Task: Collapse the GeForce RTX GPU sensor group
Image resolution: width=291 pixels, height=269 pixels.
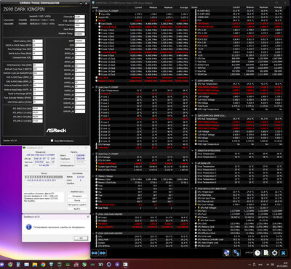Action: tap(193, 189)
